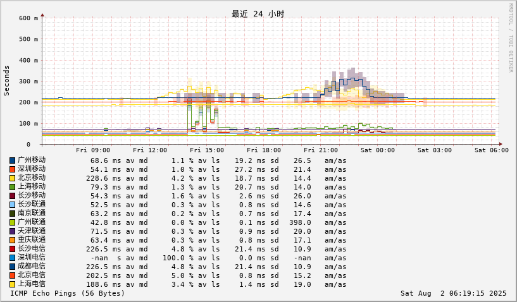Select the 深圳移动 legend label
The image size is (517, 302).
pos(32,169)
